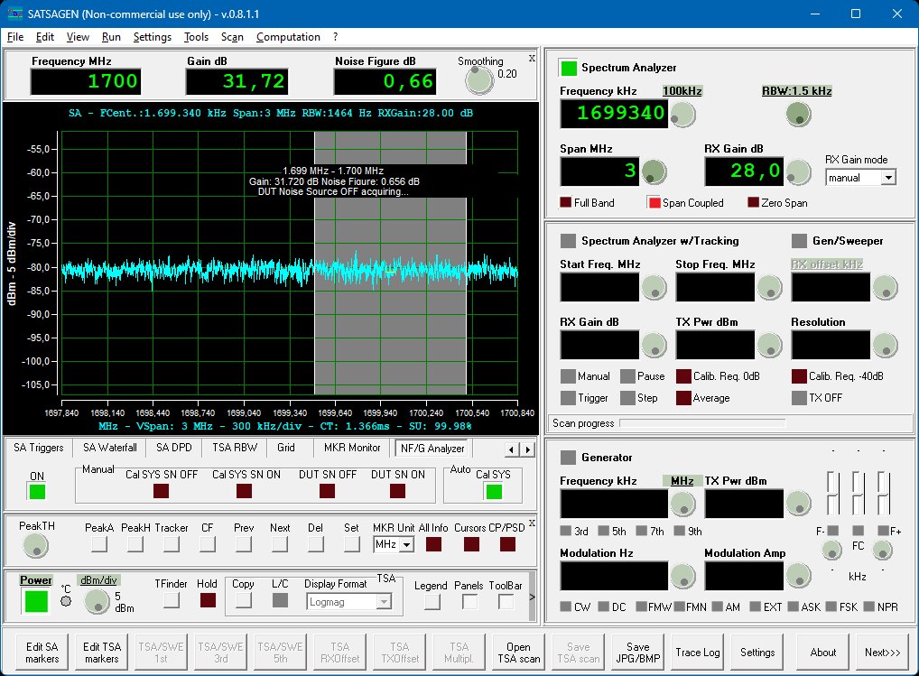Click the Frequency kHz display 1699340
The width and height of the screenshot is (919, 676).
click(614, 114)
